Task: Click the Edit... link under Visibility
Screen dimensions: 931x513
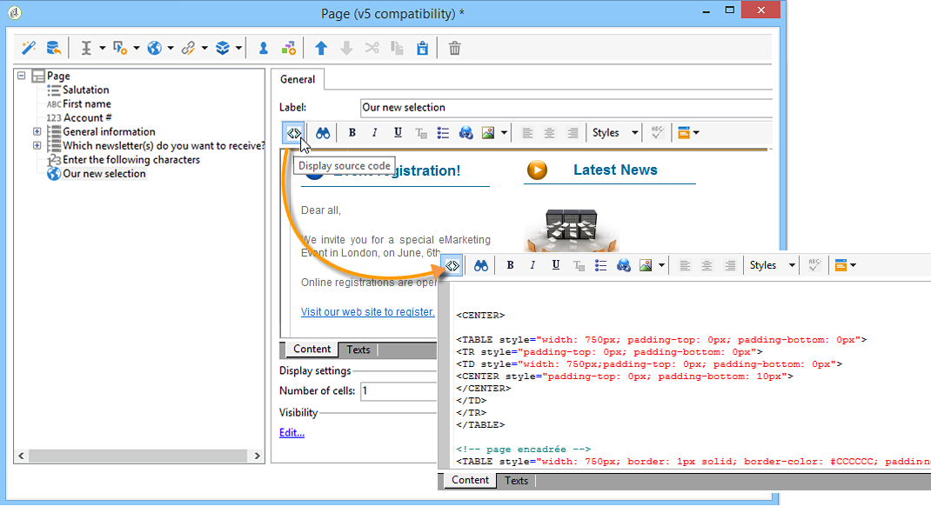Action: [291, 433]
